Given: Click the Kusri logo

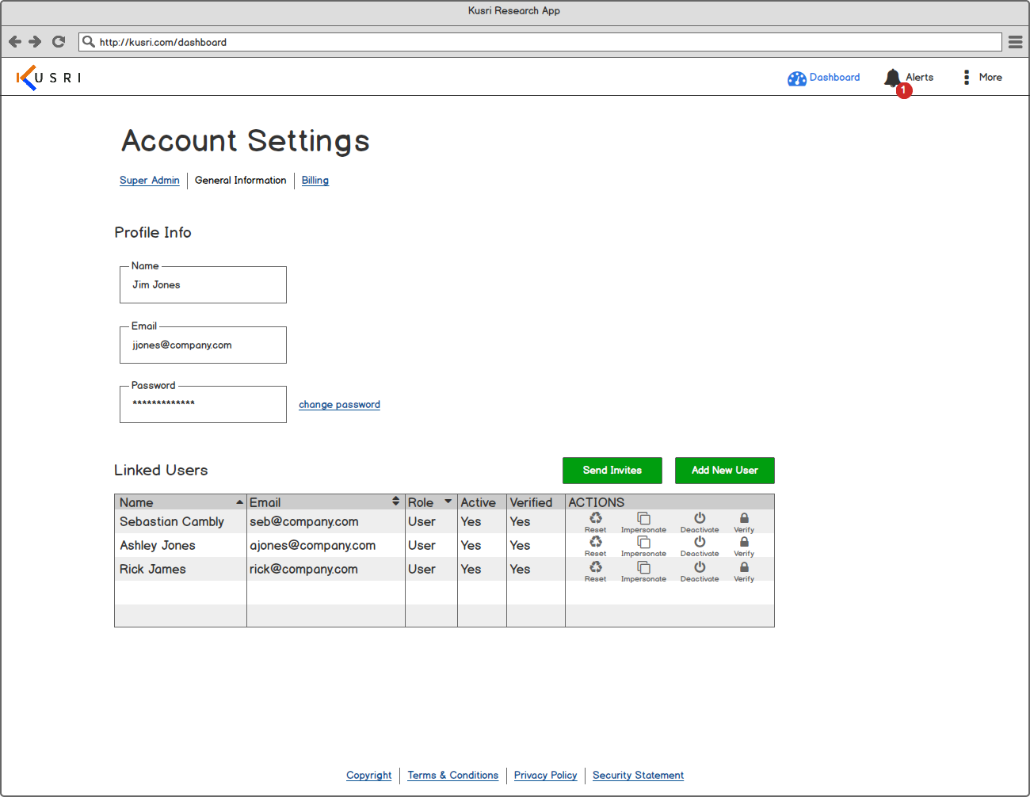Looking at the screenshot, I should pos(48,78).
